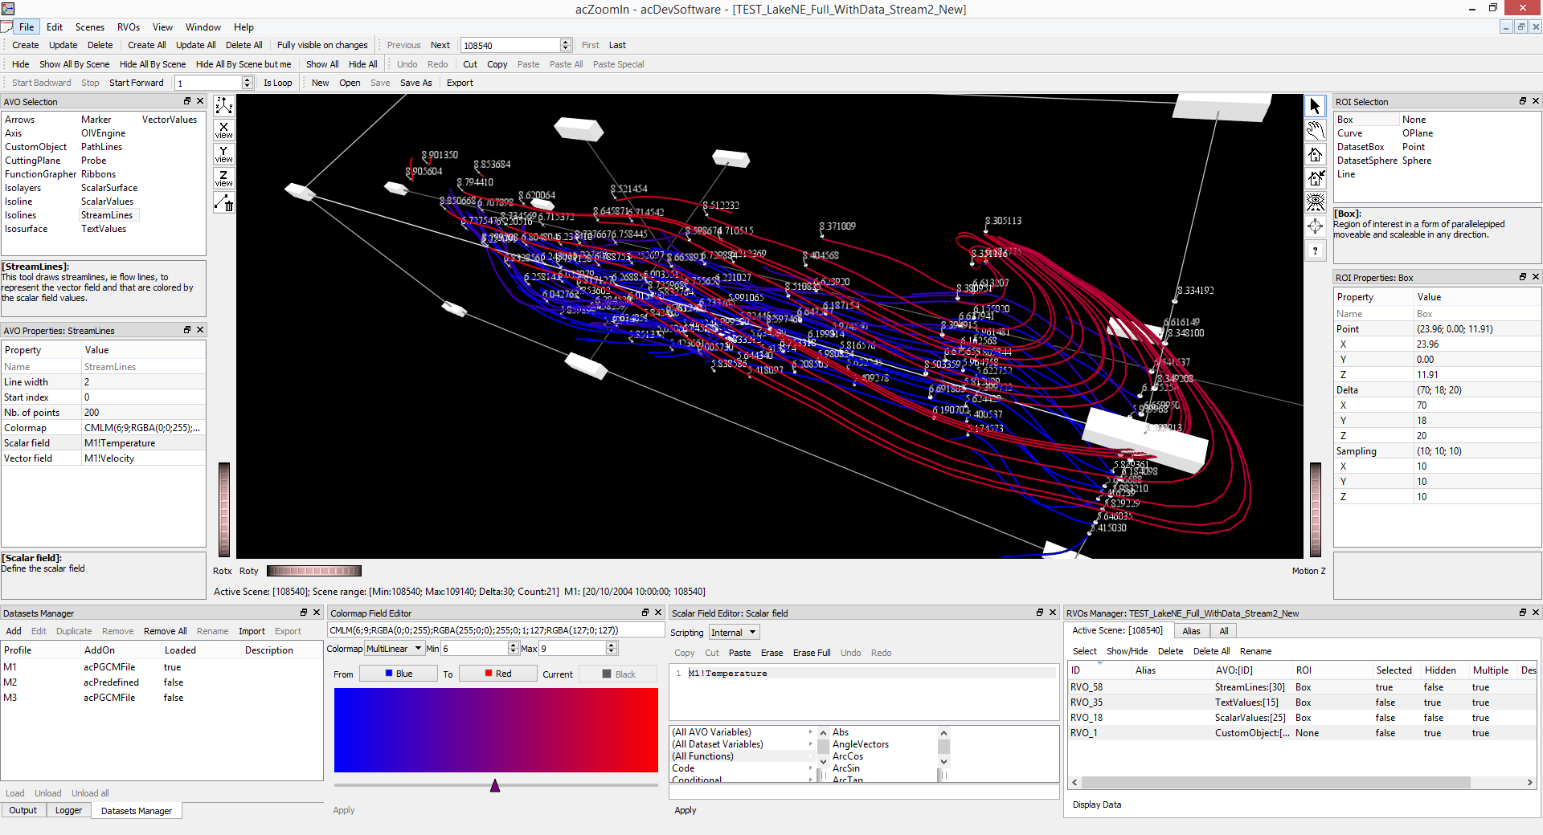Select the hand pan tool
This screenshot has height=835, width=1543.
click(1315, 130)
